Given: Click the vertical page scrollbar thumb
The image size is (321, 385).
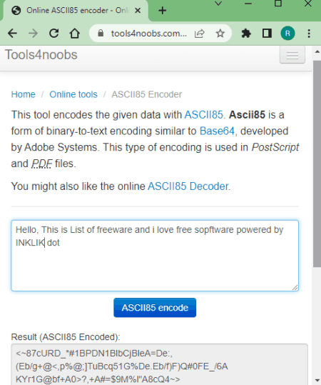Looking at the screenshot, I should [x=317, y=164].
